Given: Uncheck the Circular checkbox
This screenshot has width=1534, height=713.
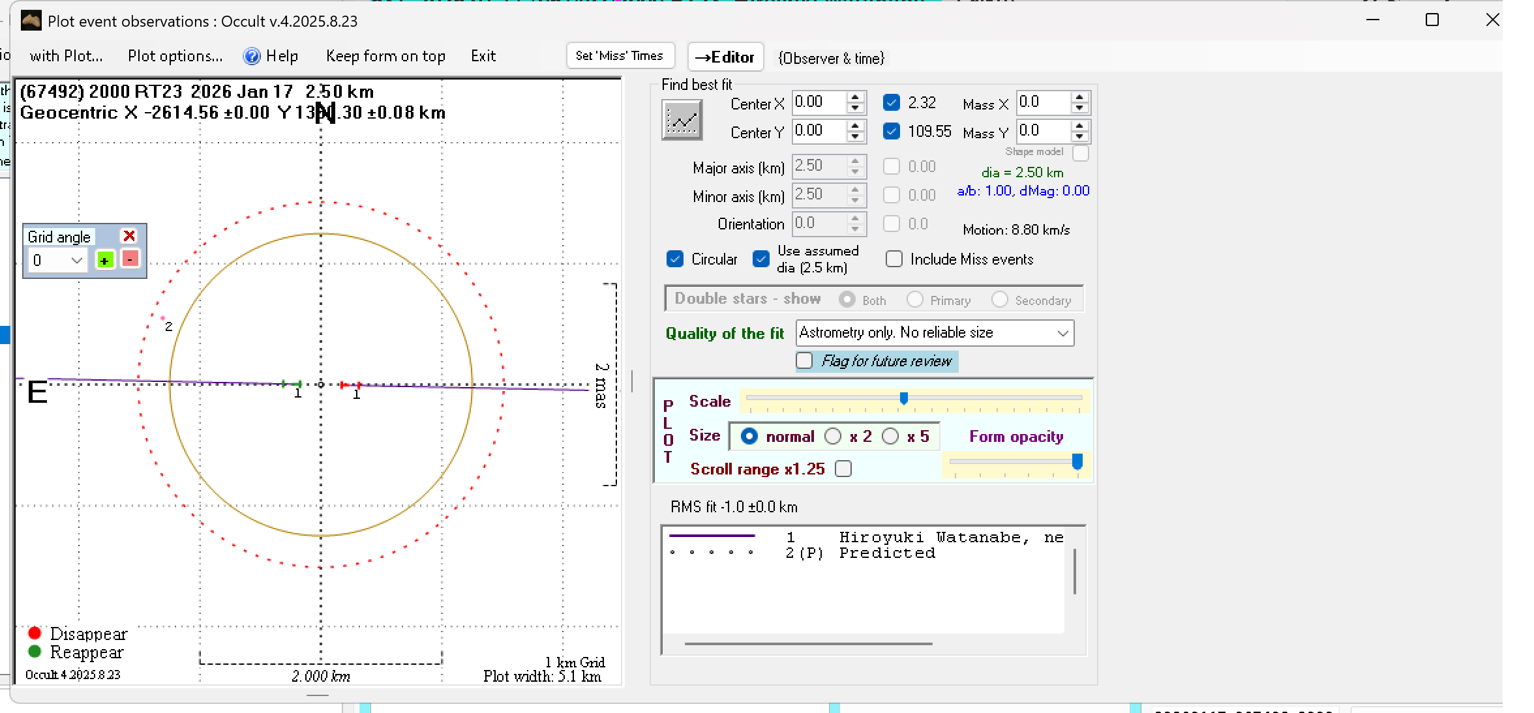Looking at the screenshot, I should 675,259.
